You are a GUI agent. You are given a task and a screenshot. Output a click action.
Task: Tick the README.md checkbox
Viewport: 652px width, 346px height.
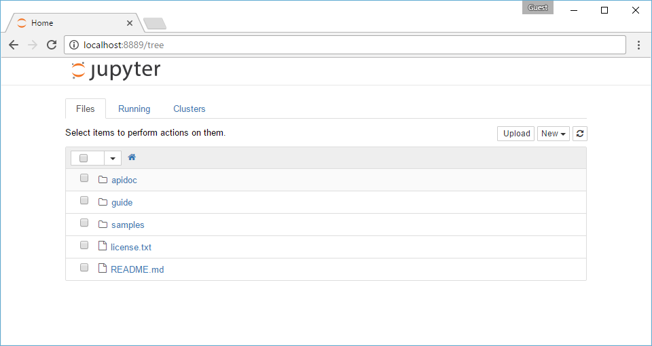point(84,268)
